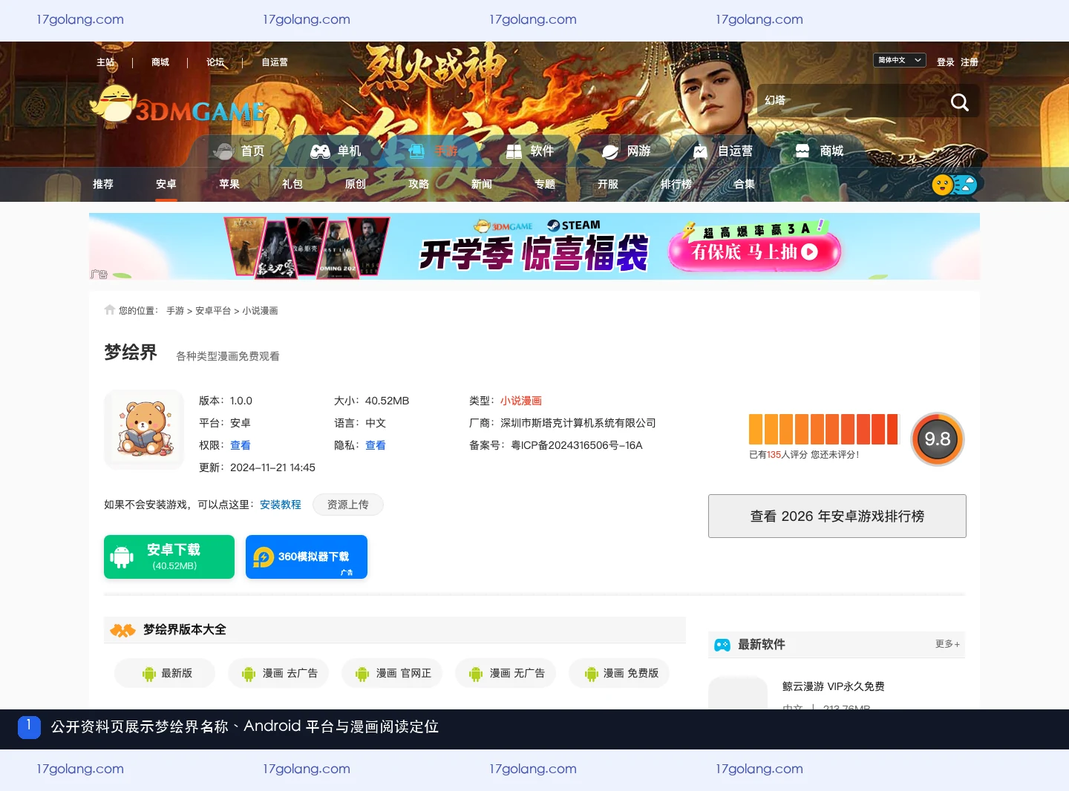
Task: Click the 最新软件 gamepad icon
Action: pyautogui.click(x=722, y=645)
